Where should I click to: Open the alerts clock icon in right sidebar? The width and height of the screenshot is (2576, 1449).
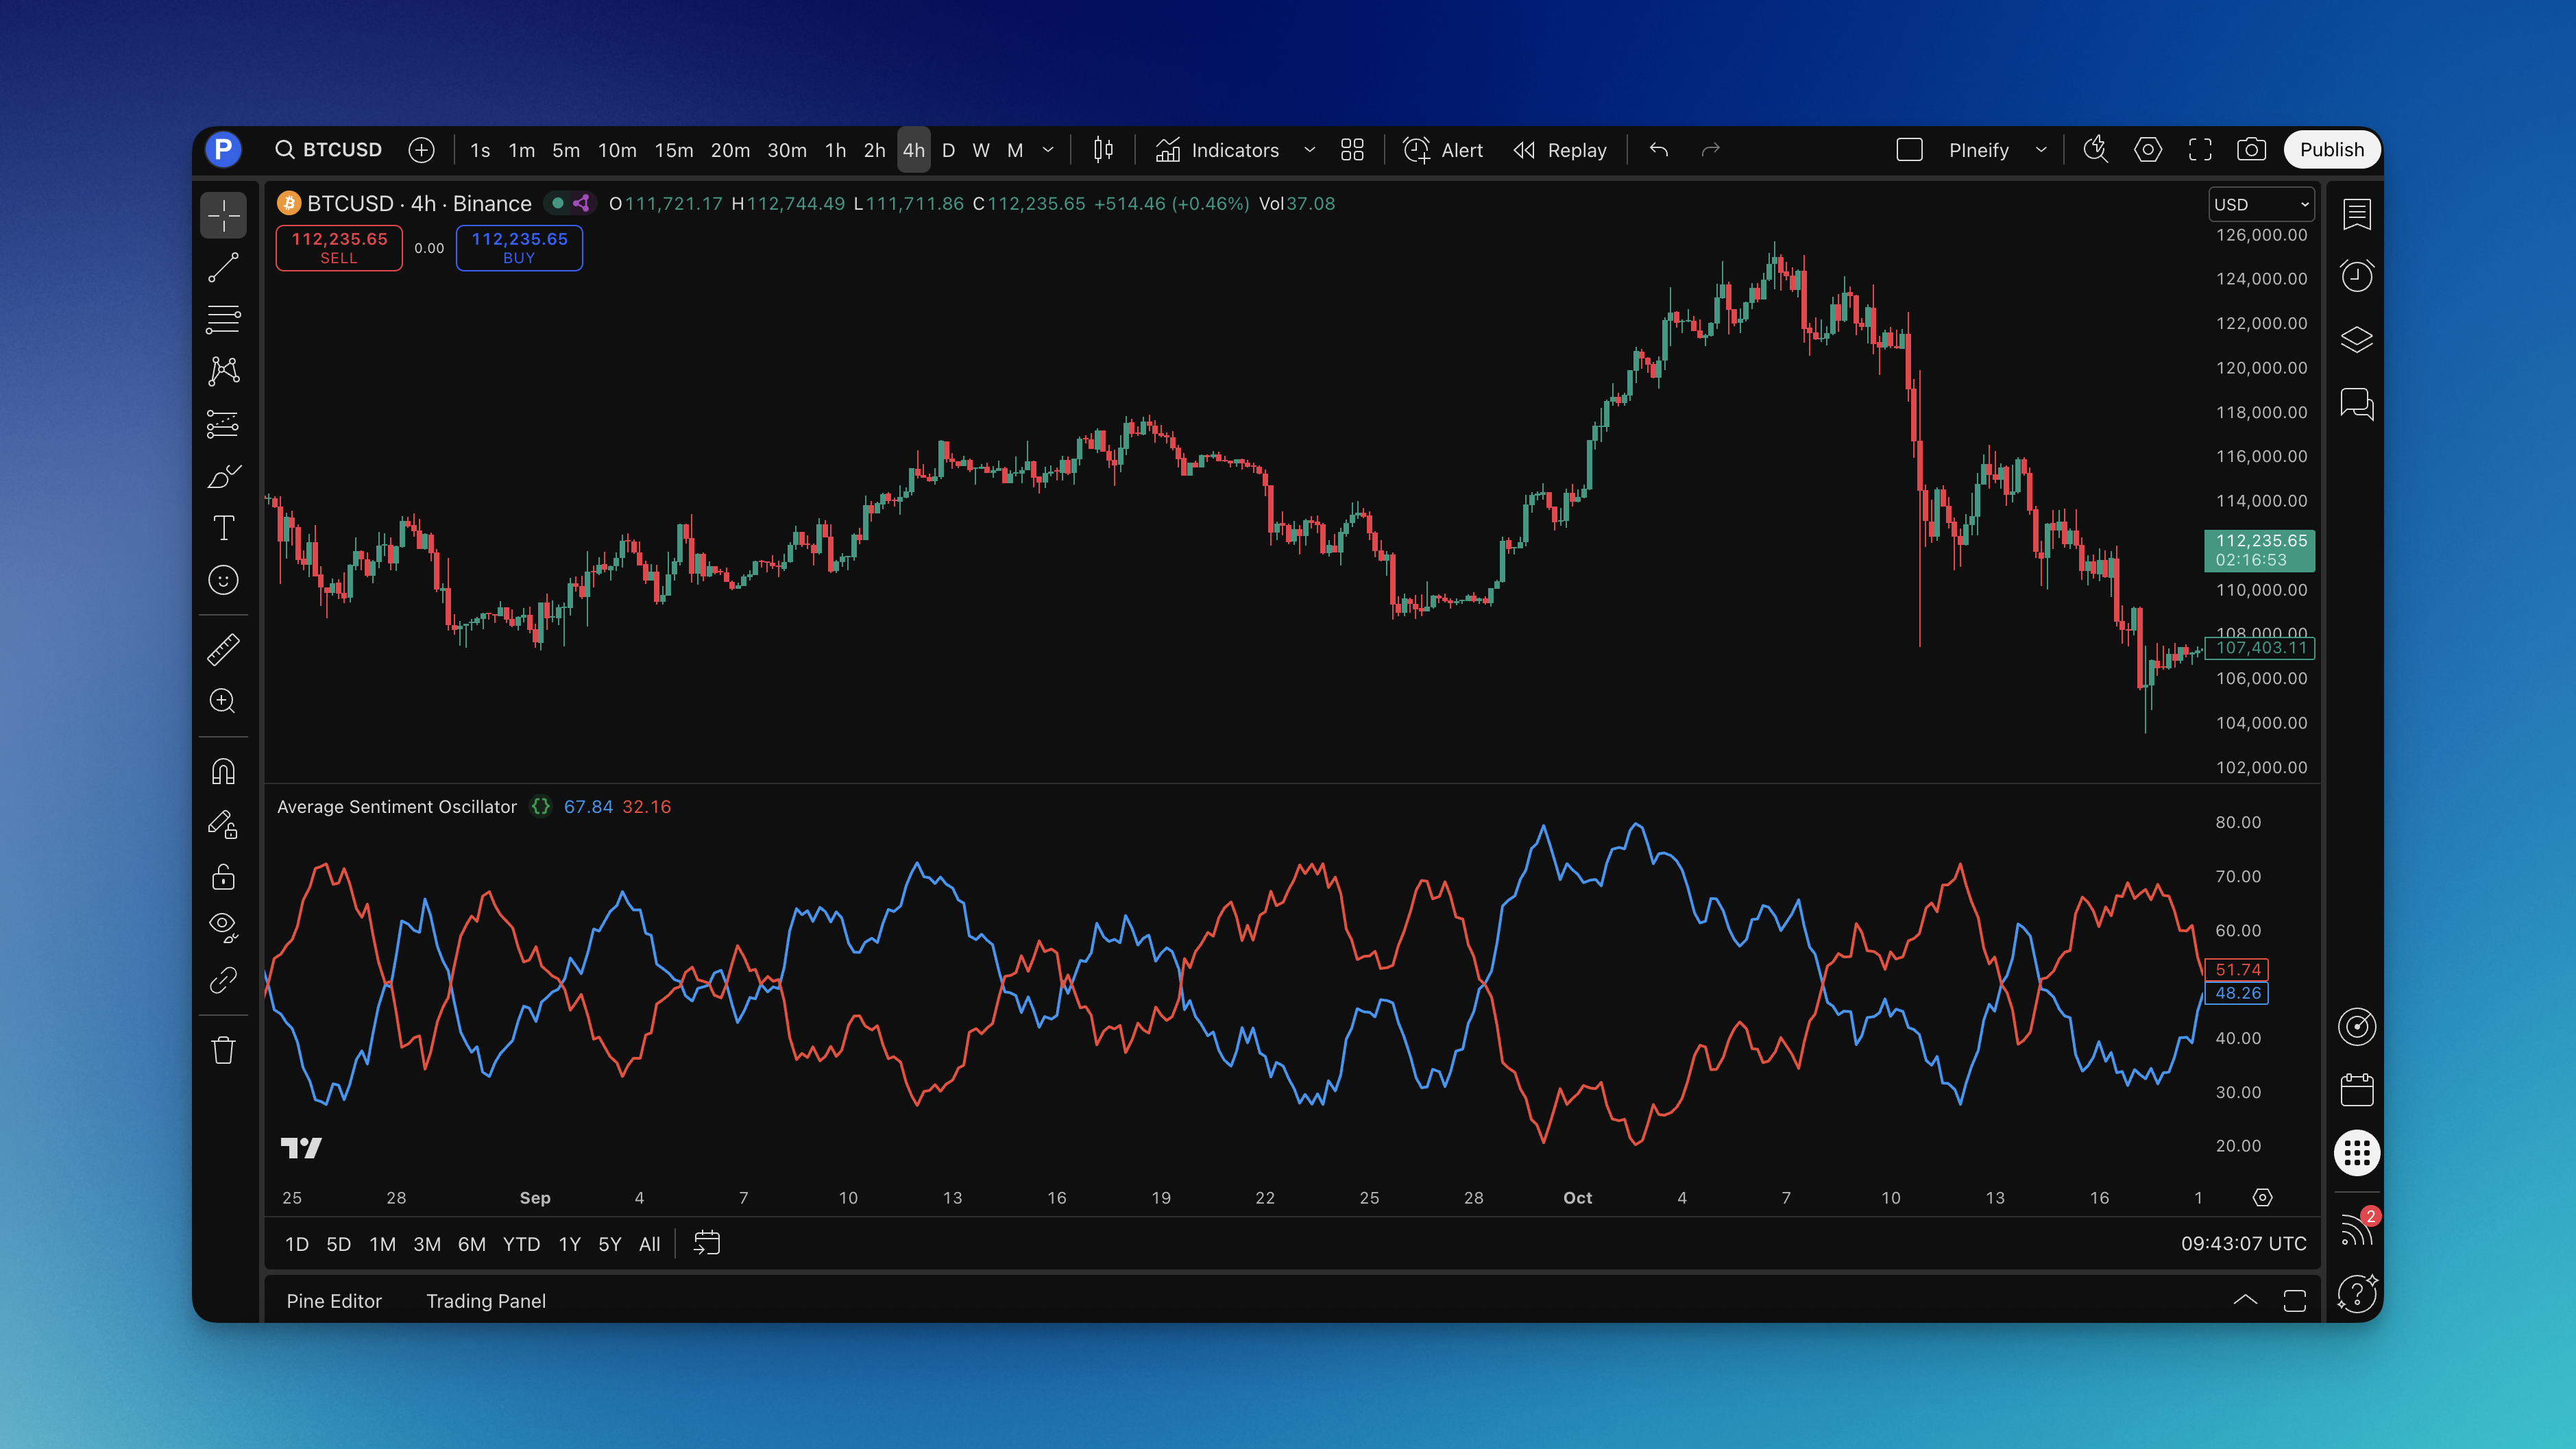point(2356,276)
